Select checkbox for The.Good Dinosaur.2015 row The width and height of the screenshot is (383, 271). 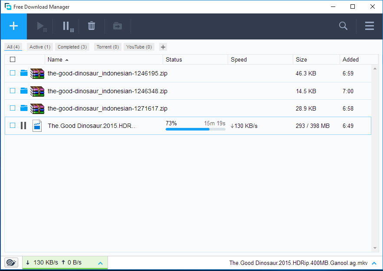point(13,126)
